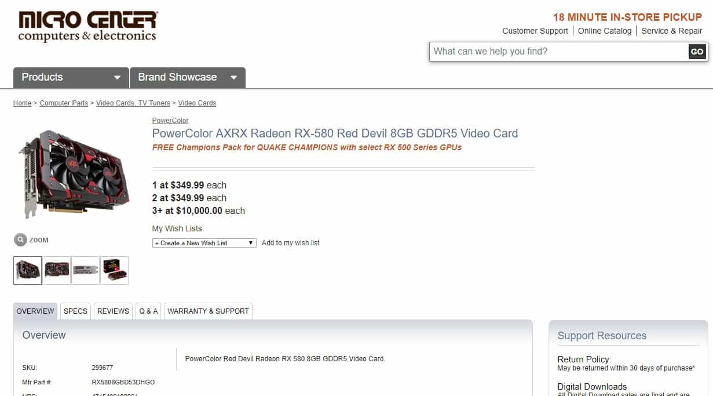Click the Quake Champions promo text

click(307, 147)
